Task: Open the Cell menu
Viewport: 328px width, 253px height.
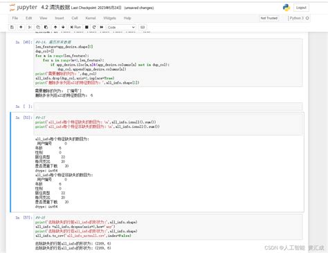Action: tap(75, 18)
